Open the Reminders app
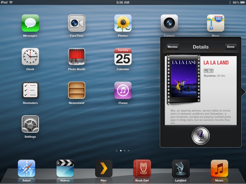Viewport: 246px width, 184px height. [x=30, y=90]
